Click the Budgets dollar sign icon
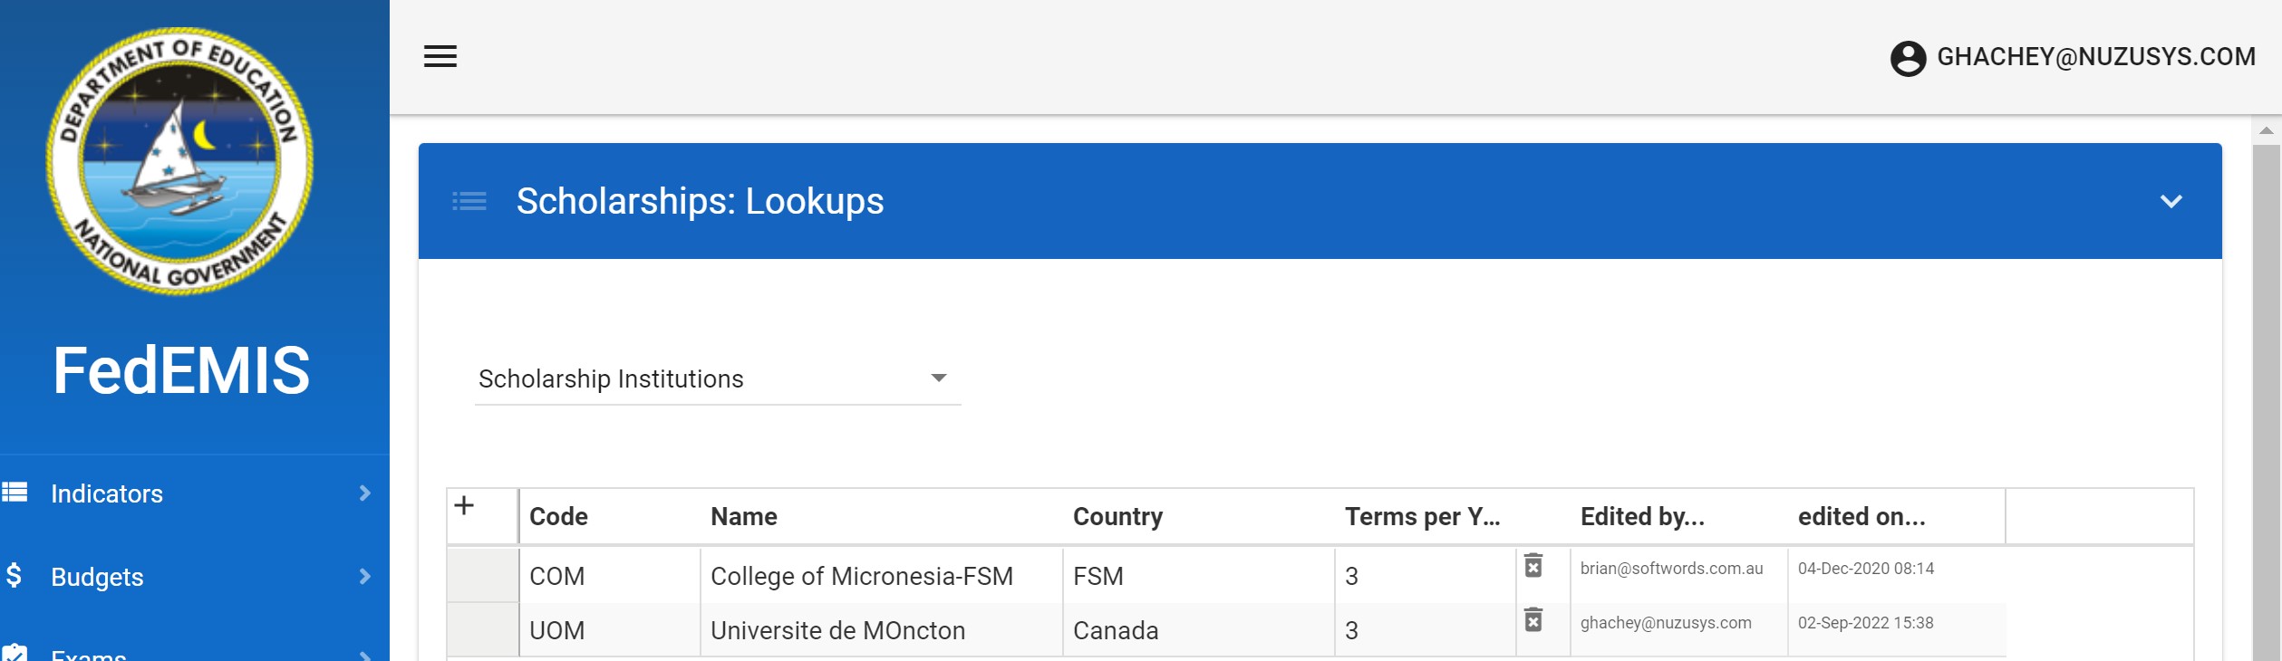The image size is (2282, 661). pos(15,576)
